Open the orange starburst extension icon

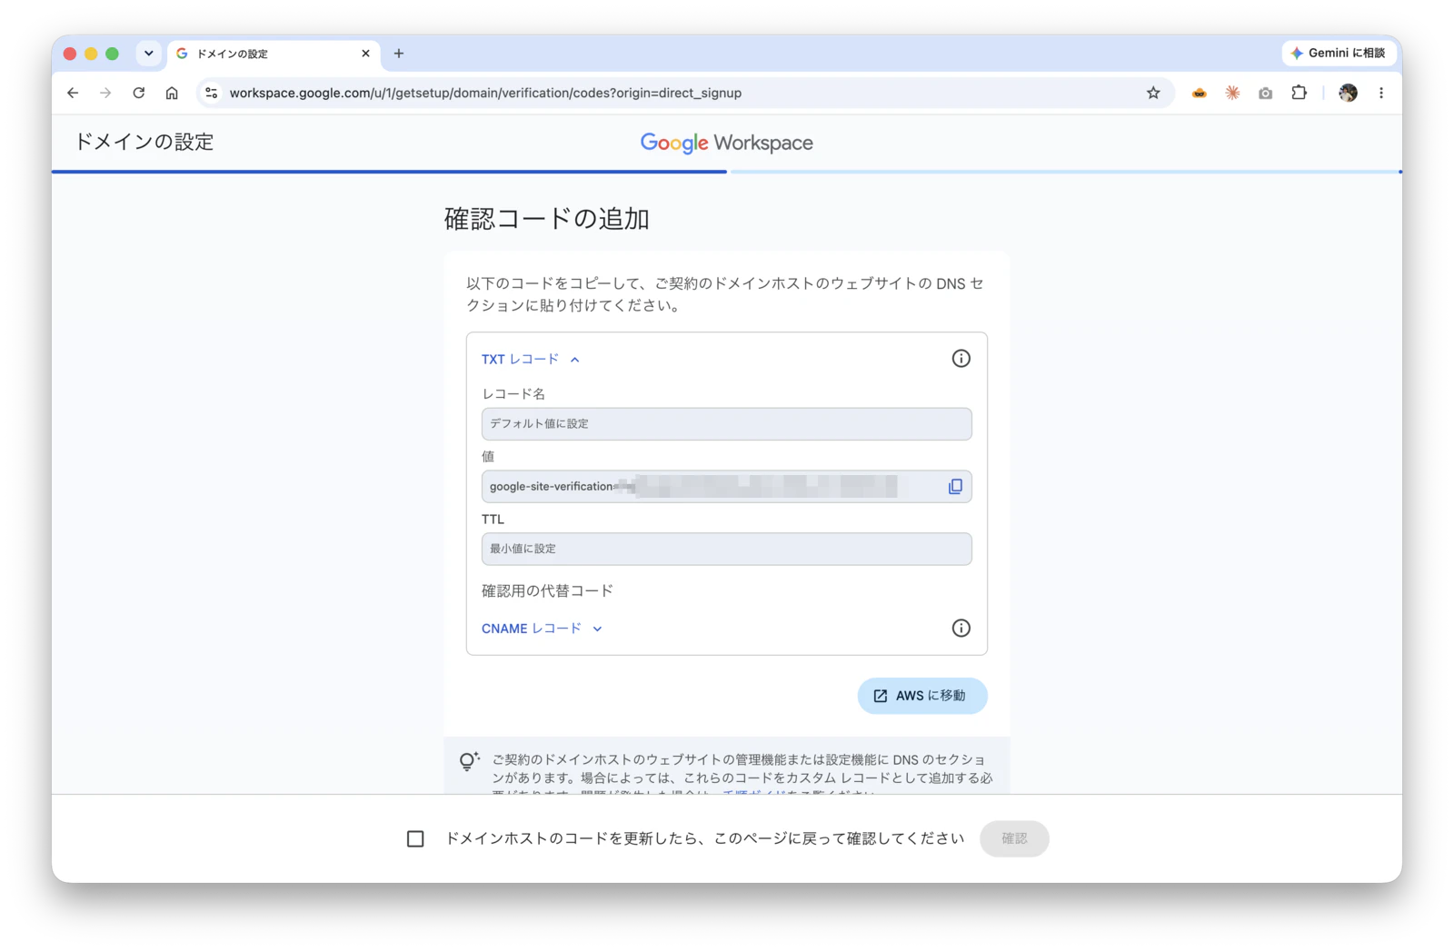pyautogui.click(x=1232, y=93)
